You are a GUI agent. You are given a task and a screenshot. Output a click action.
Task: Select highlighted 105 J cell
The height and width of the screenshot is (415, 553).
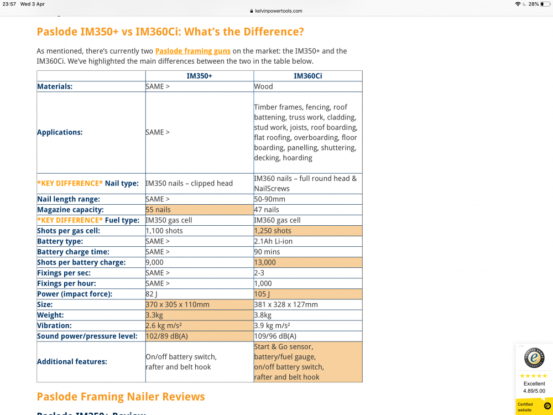pyautogui.click(x=308, y=294)
